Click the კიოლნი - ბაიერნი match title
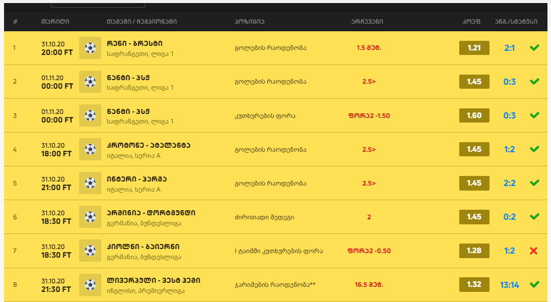The image size is (551, 302). pyautogui.click(x=143, y=247)
